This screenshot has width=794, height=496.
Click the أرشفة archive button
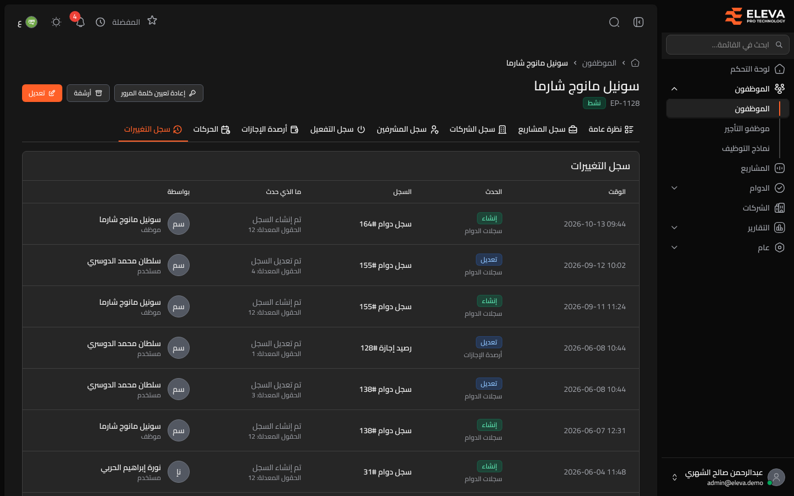click(88, 93)
